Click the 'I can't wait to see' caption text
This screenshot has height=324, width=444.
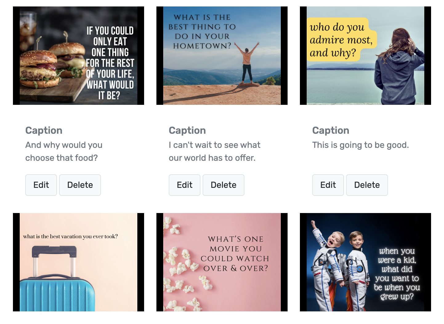point(215,151)
